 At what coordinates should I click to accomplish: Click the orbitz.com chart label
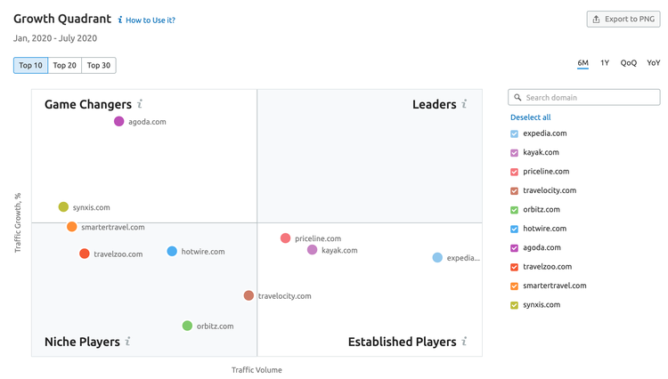[x=216, y=327]
